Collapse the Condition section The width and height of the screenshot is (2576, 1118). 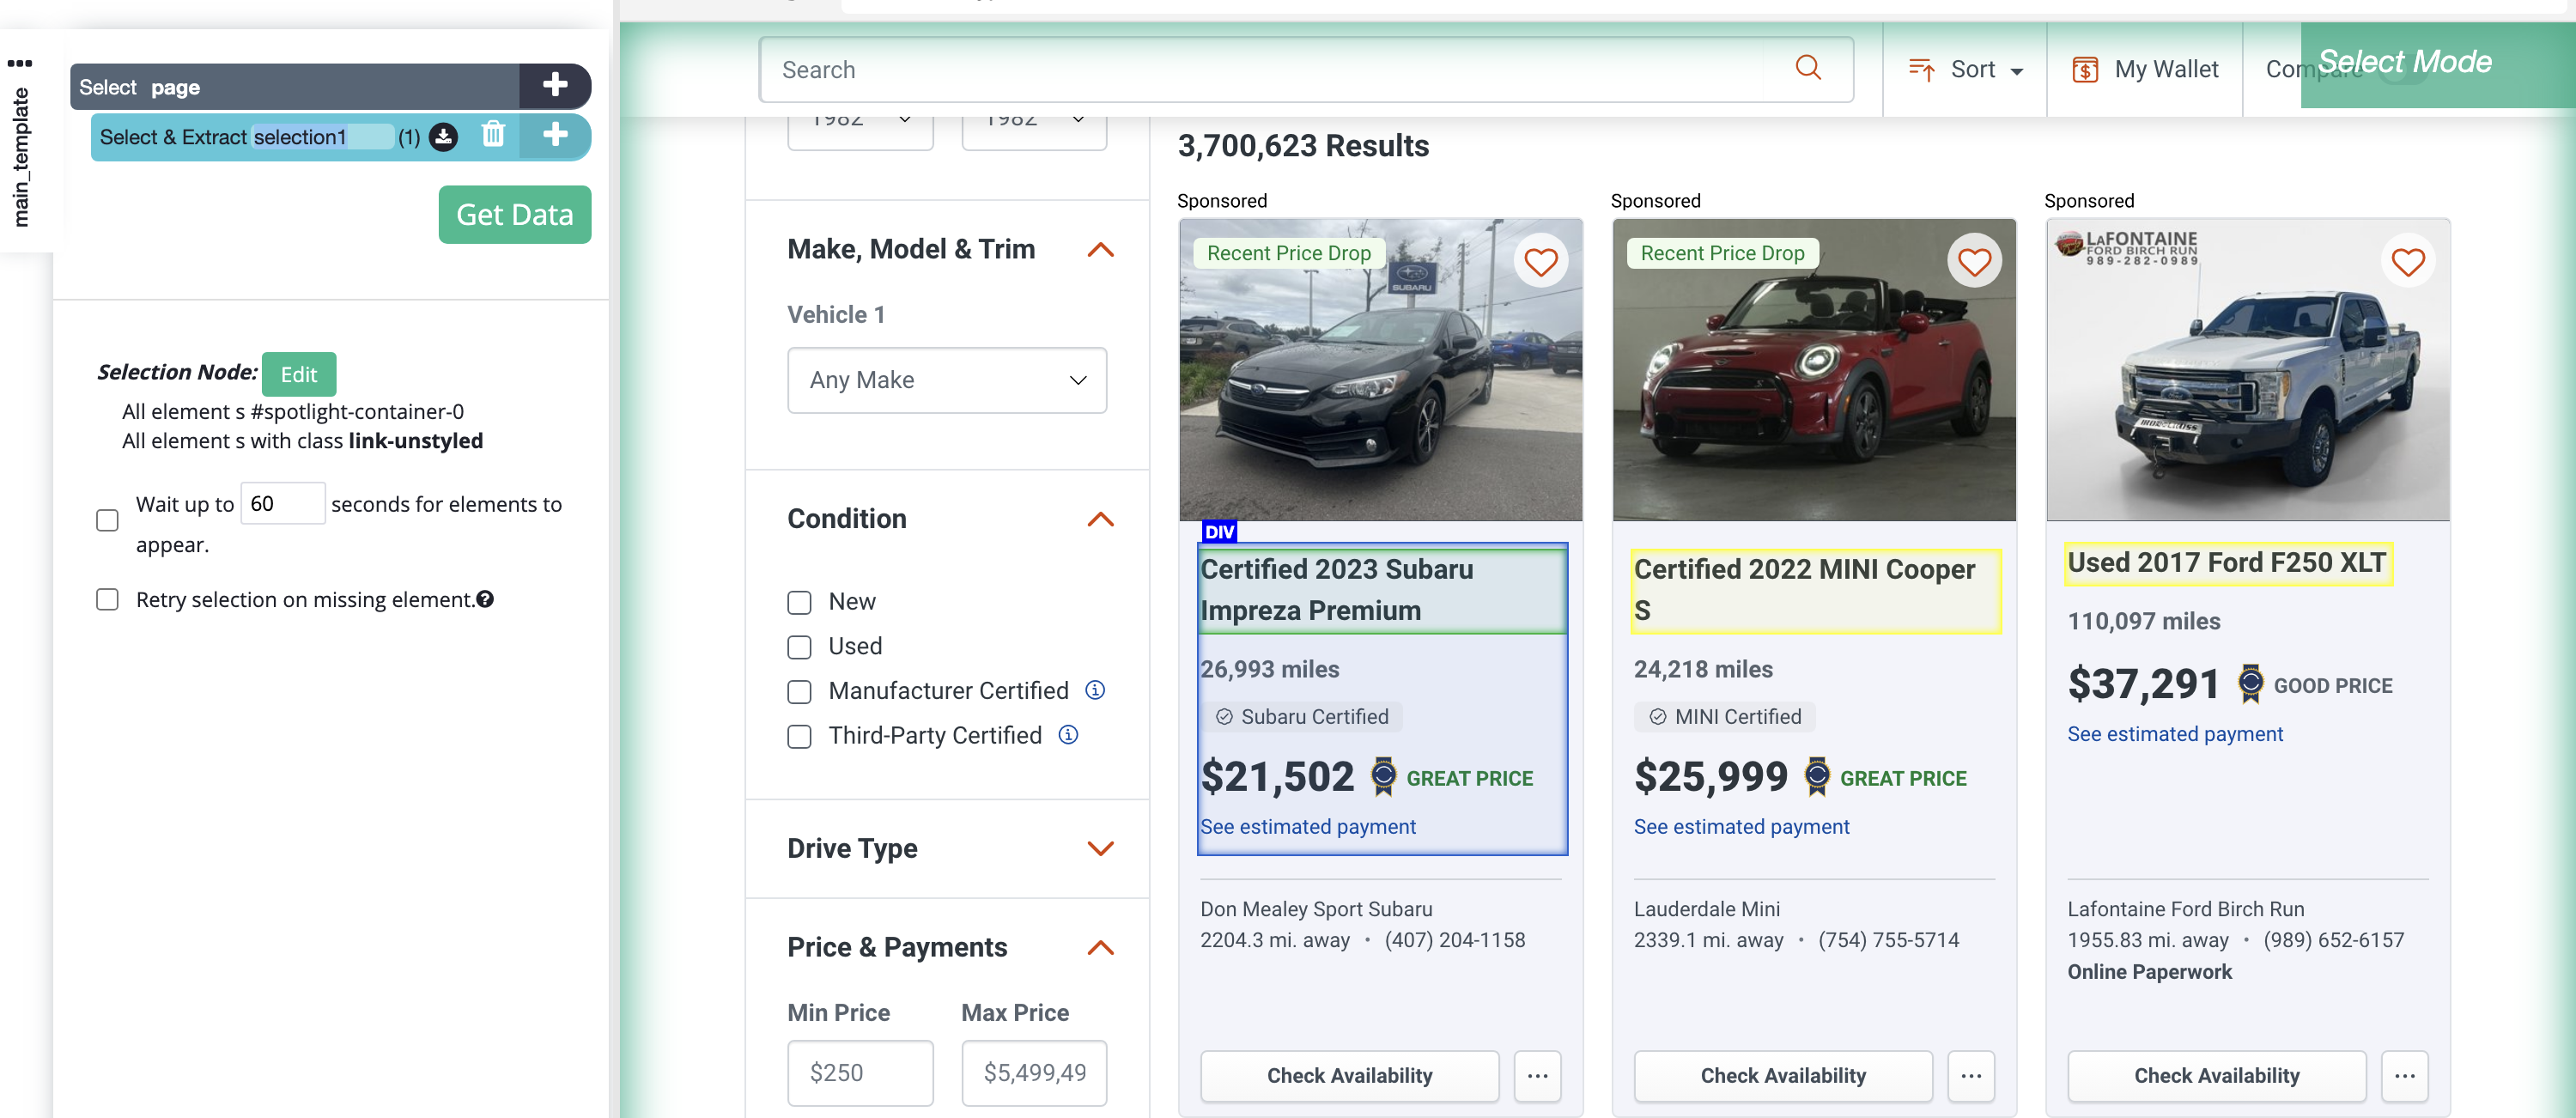[x=1100, y=519]
